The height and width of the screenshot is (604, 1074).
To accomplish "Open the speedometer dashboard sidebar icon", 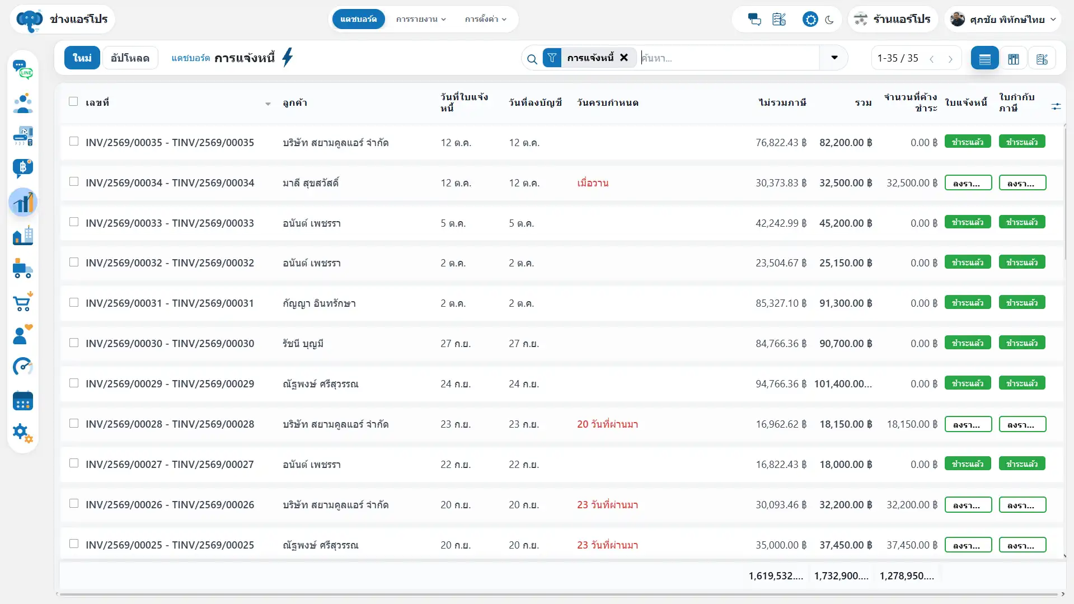I will (x=23, y=367).
